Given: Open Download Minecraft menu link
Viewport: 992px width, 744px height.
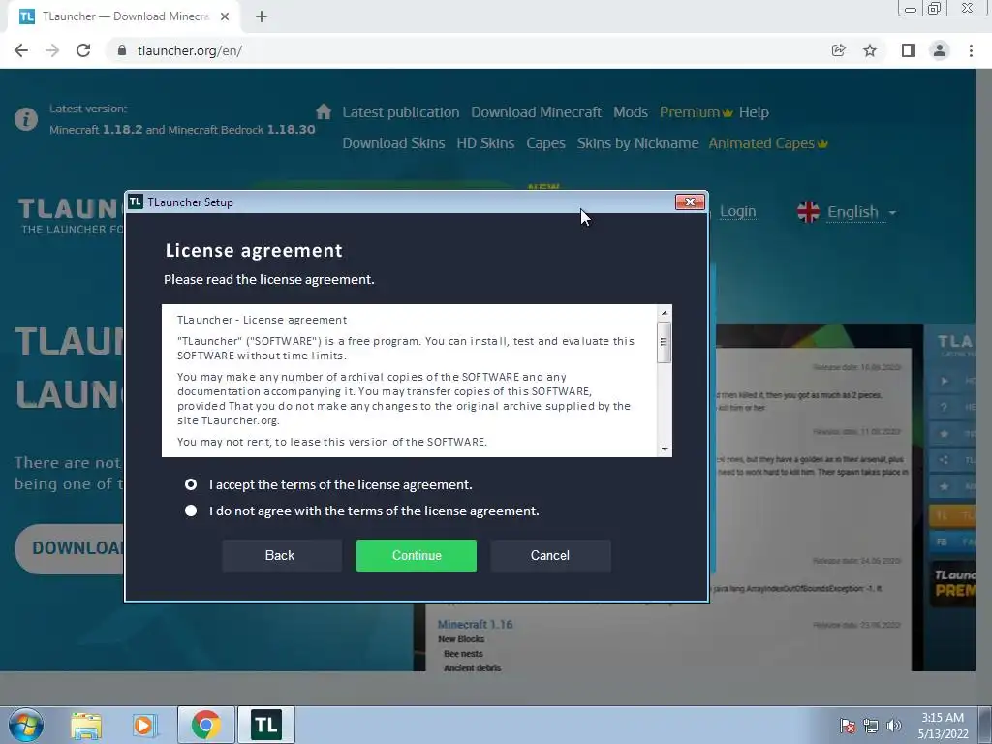Looking at the screenshot, I should 536,112.
